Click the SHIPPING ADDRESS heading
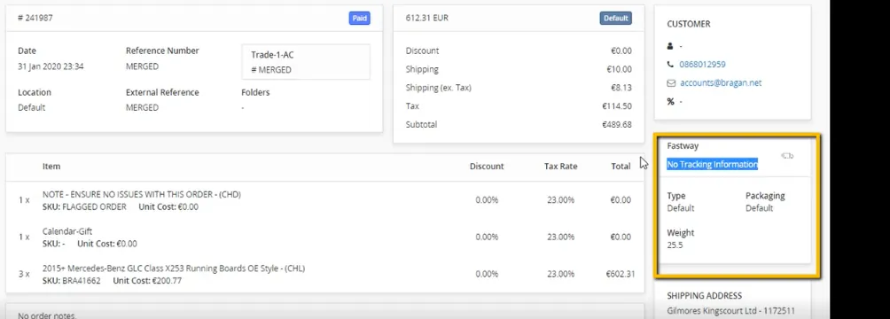This screenshot has height=319, width=890. pyautogui.click(x=705, y=296)
